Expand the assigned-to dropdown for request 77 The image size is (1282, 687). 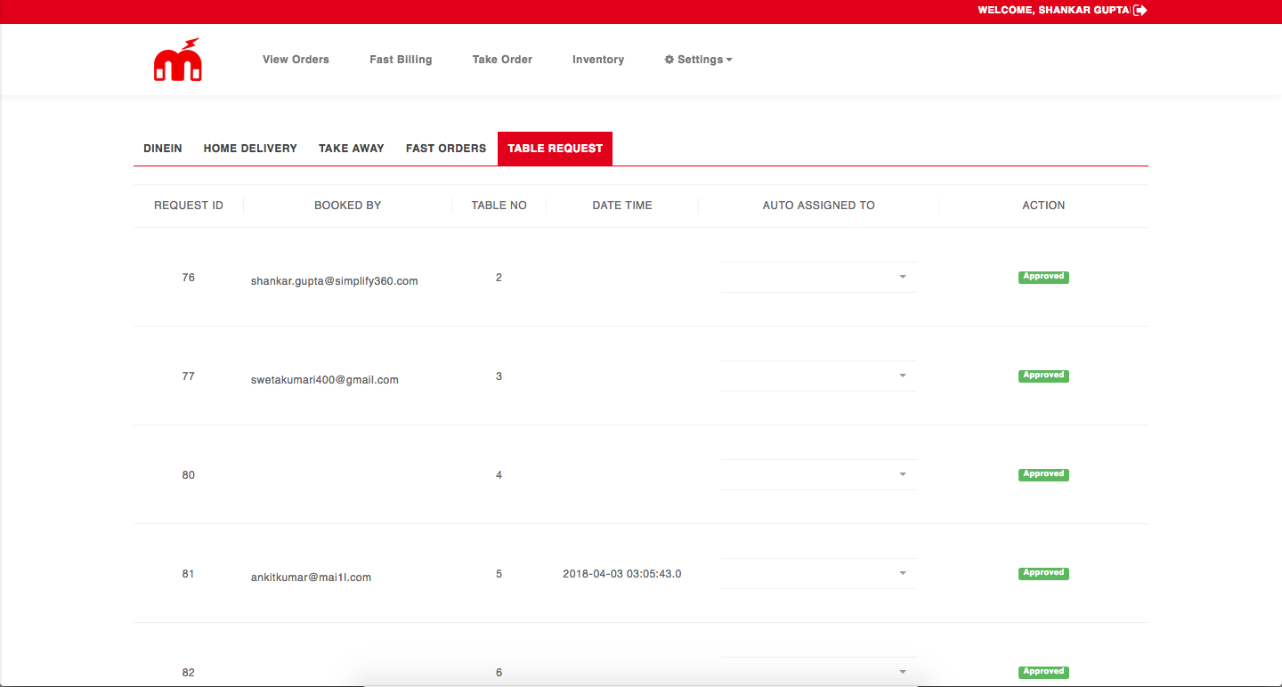point(819,376)
